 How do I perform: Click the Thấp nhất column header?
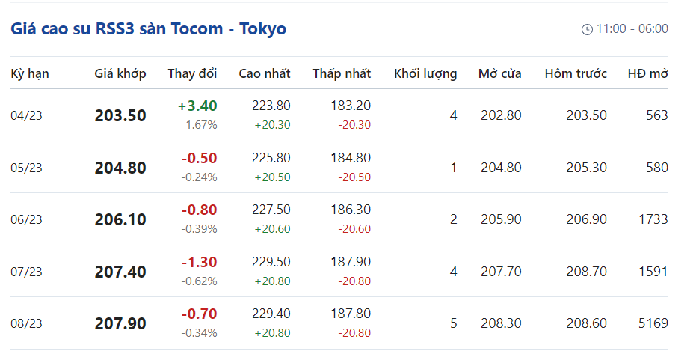[x=342, y=73]
